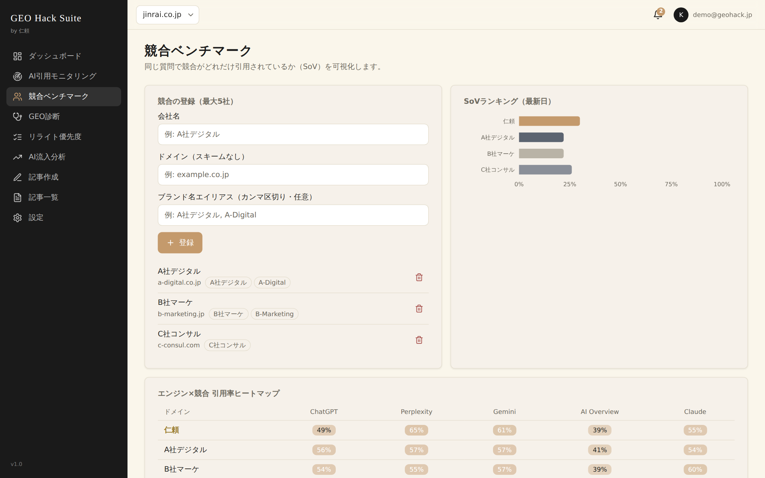Click the C社コンサル alias tag
This screenshot has width=765, height=478.
[x=227, y=345]
